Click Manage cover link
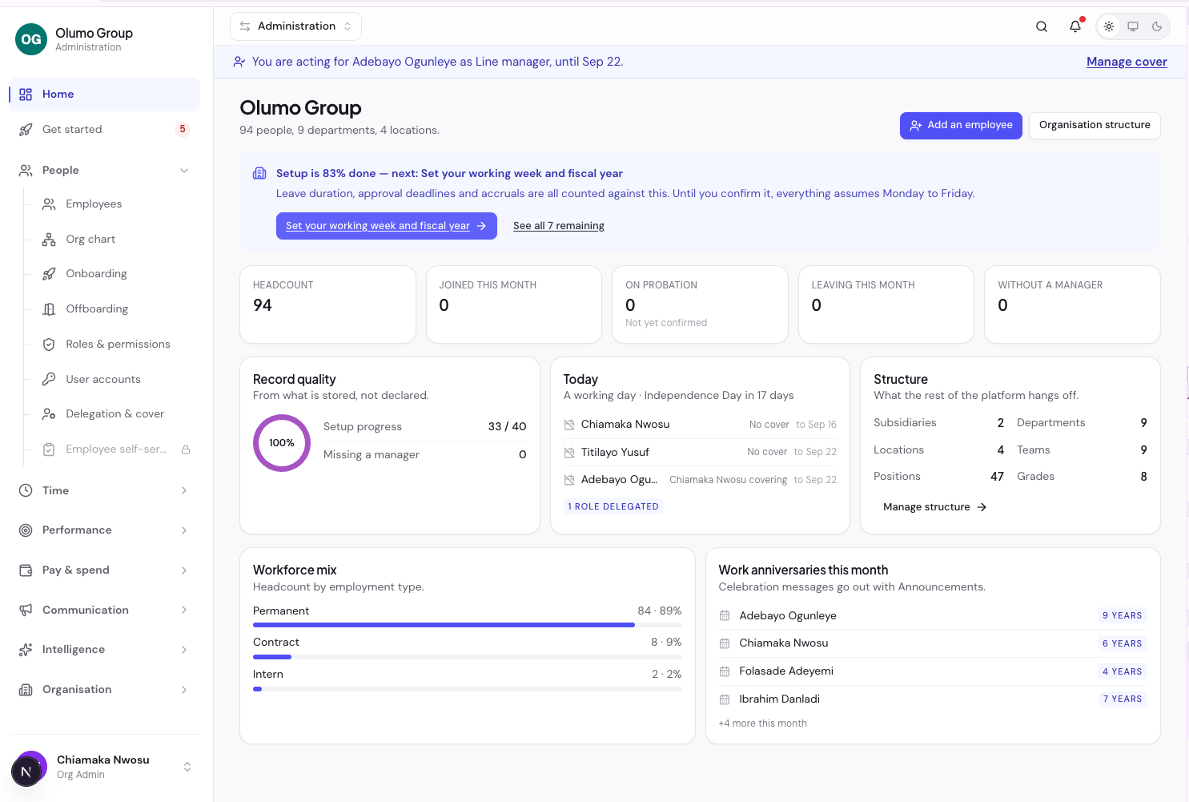The width and height of the screenshot is (1189, 802). (x=1127, y=62)
